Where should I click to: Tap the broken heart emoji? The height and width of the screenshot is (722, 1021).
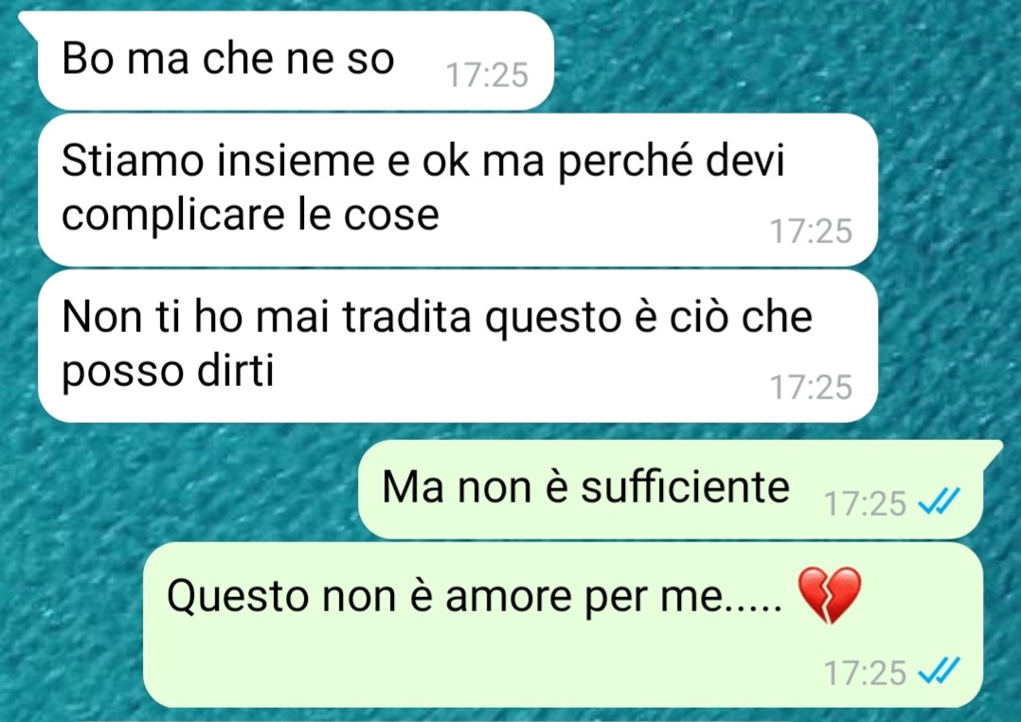830,595
